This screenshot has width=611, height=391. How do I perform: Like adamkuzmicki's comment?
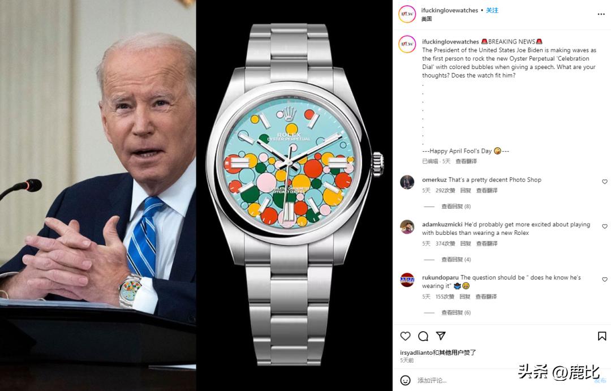(605, 226)
